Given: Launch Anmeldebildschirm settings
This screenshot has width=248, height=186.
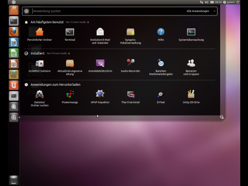Looking at the screenshot, I should pyautogui.click(x=100, y=66).
